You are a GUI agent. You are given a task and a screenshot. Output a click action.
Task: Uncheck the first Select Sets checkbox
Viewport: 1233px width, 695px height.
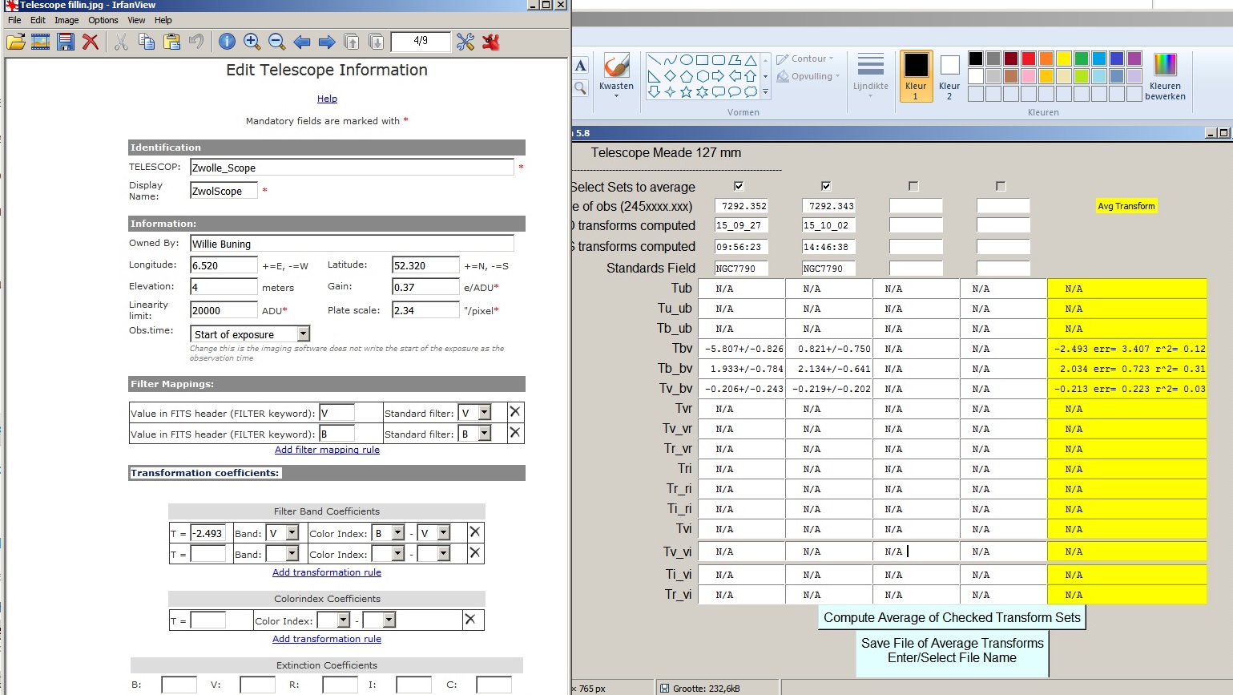[739, 186]
